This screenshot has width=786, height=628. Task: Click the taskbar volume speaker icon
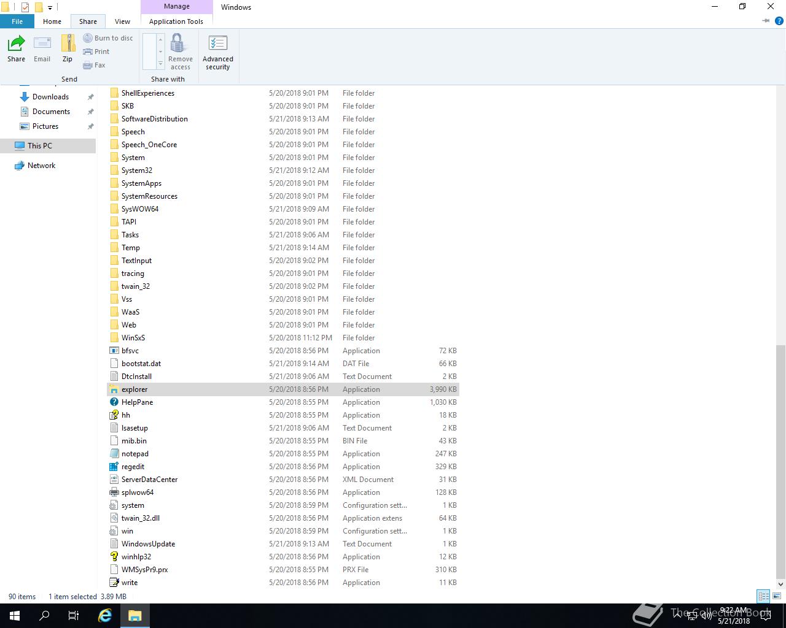pyautogui.click(x=706, y=616)
